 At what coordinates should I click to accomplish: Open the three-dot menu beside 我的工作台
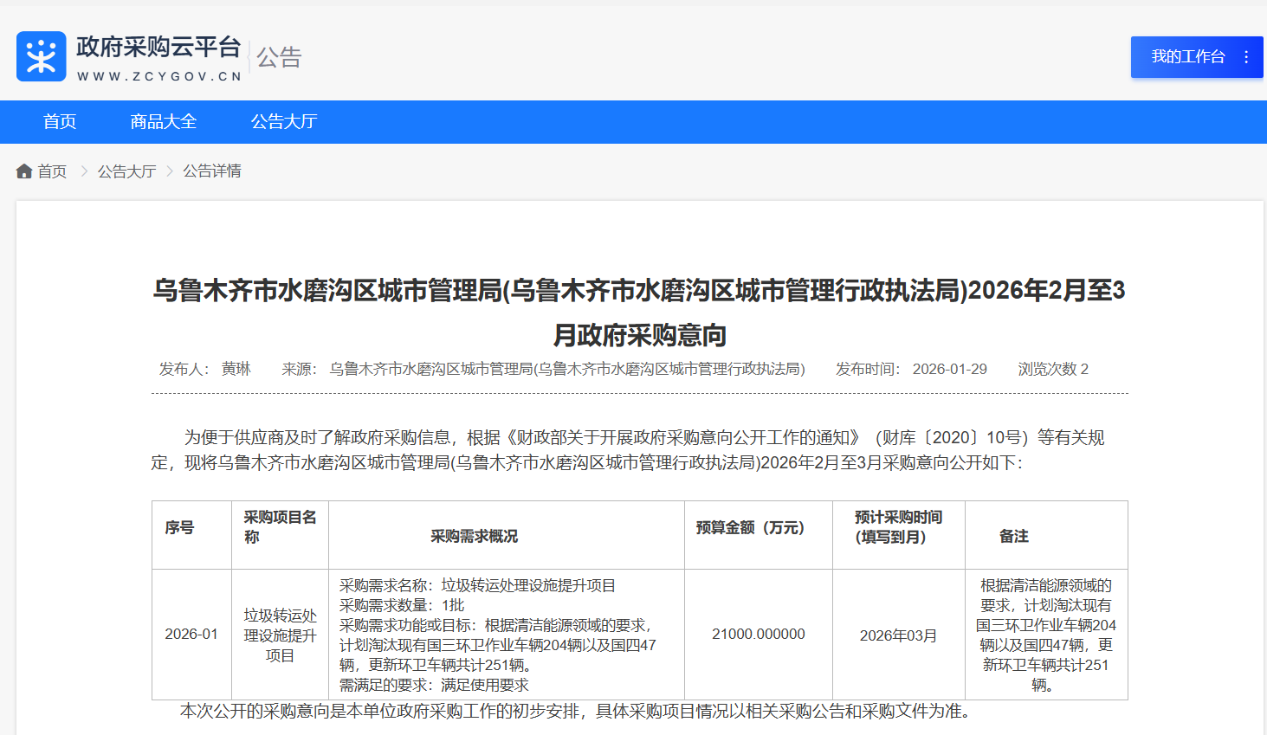pyautogui.click(x=1246, y=57)
